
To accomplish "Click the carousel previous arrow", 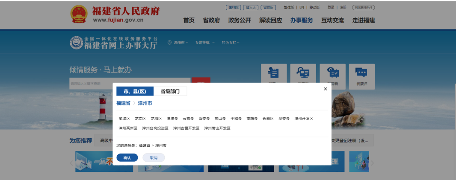I will (71, 163).
